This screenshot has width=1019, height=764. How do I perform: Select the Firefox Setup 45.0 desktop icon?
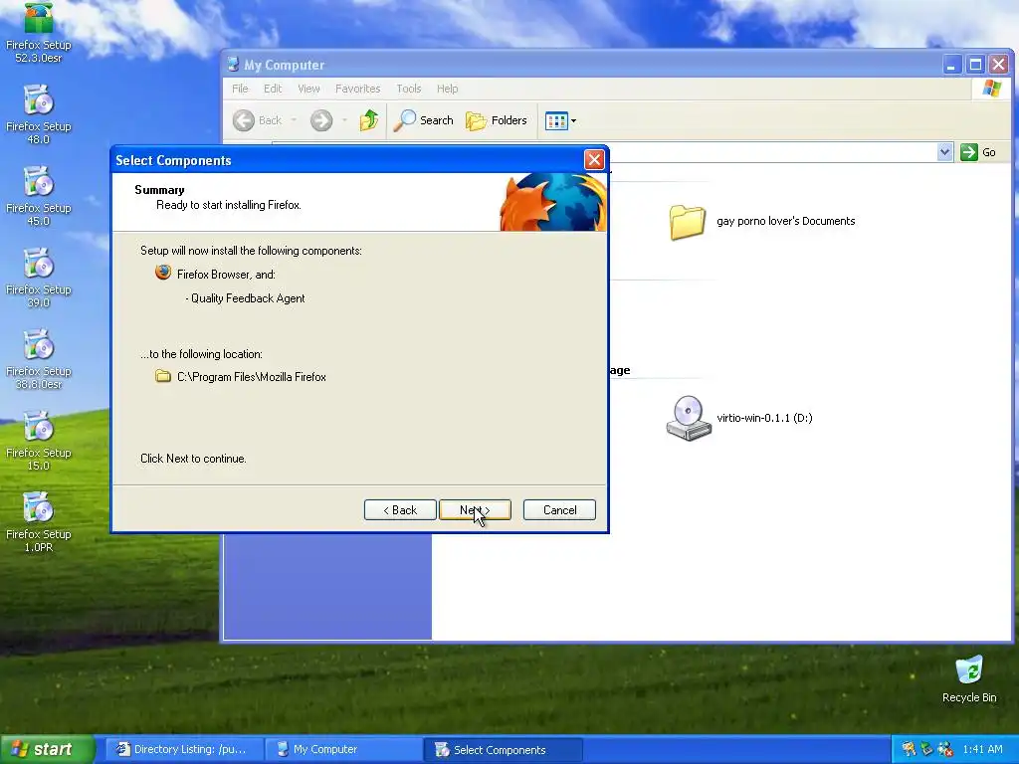tap(39, 196)
